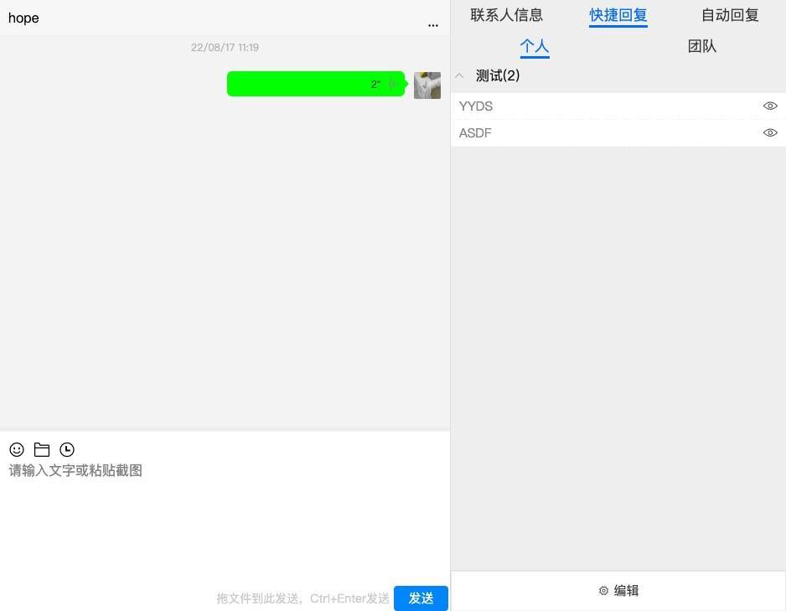
Task: Select the contact avatar thumbnail
Action: point(427,85)
